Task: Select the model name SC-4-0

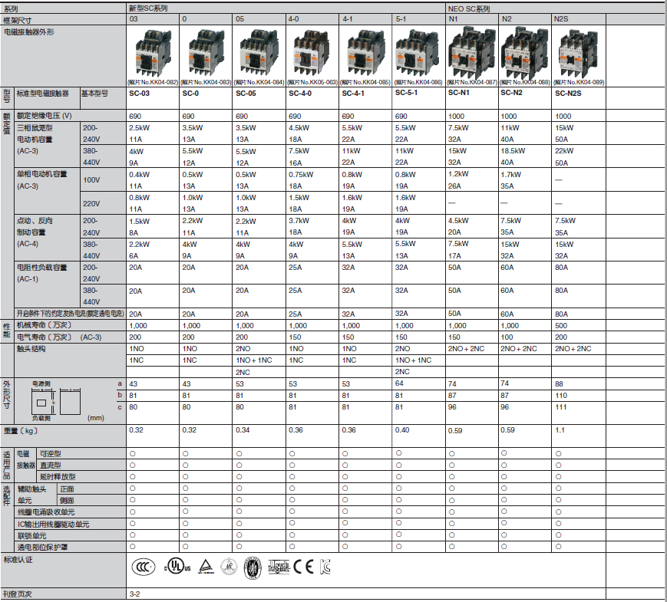Action: click(x=300, y=94)
